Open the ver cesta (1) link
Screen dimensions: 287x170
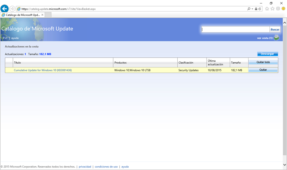[x=265, y=38]
